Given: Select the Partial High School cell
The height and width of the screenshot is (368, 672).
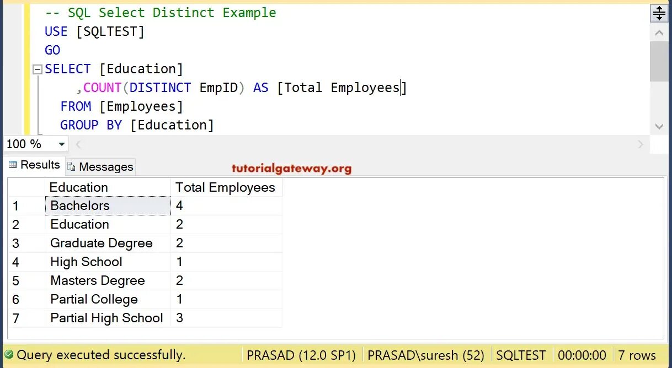Looking at the screenshot, I should coord(108,318).
